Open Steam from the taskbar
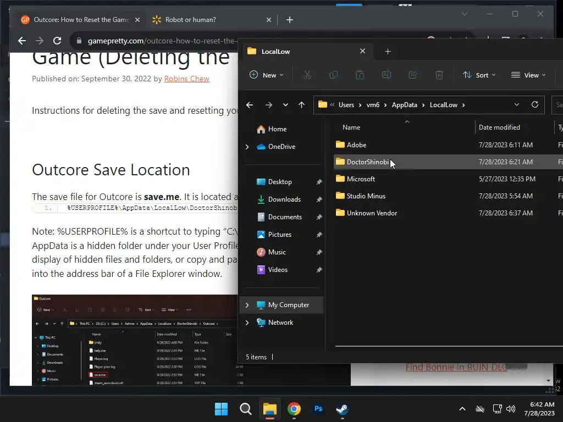The width and height of the screenshot is (563, 422). tap(342, 409)
